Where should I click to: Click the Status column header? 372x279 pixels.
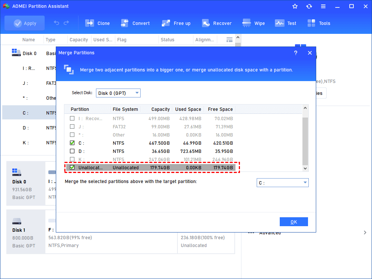click(167, 40)
